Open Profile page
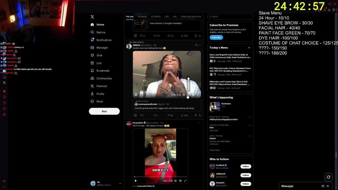 click(97, 94)
